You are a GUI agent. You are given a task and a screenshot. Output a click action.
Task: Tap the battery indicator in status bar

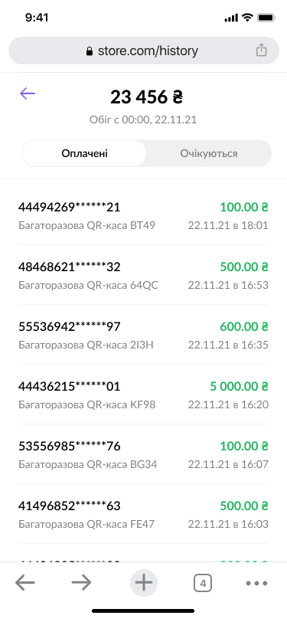266,18
